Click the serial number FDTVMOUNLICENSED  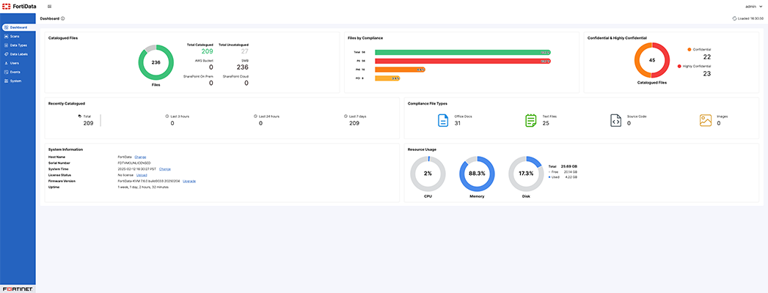coord(134,163)
